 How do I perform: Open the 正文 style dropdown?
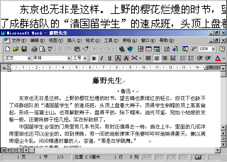pyautogui.click(x=29, y=58)
